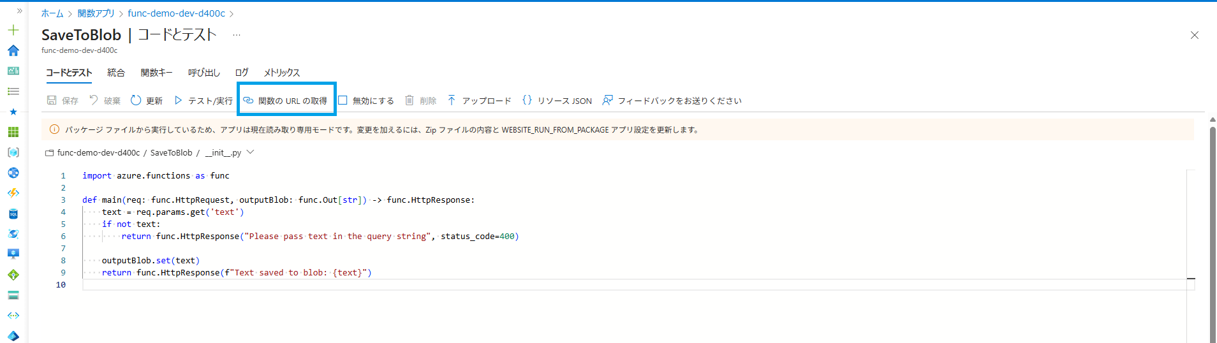Click the info icon in the read-only banner
Screen dimensions: 1217x343
[55, 129]
